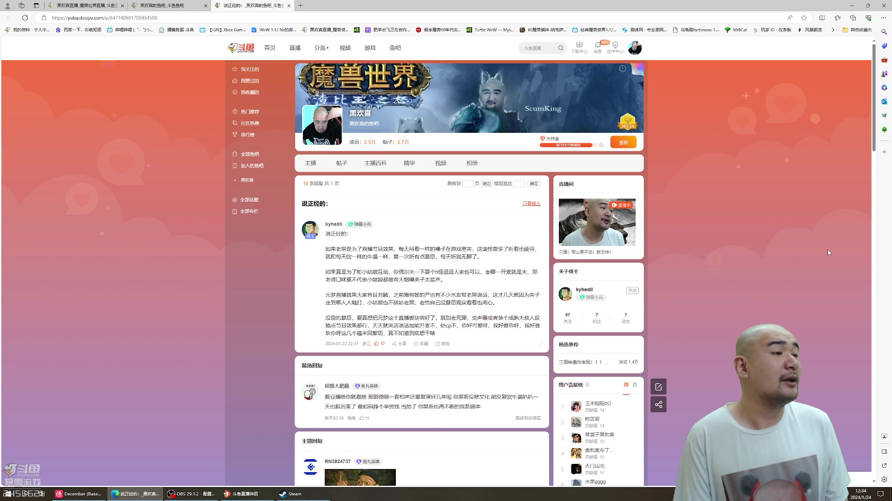Select 周 weekly contribution ranking
The height and width of the screenshot is (501, 892).
pyautogui.click(x=626, y=385)
